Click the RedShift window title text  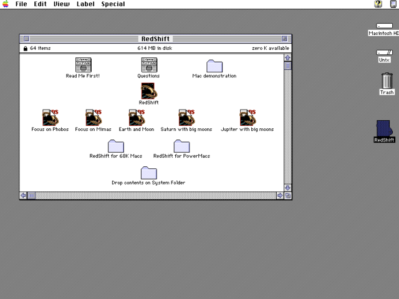point(155,39)
